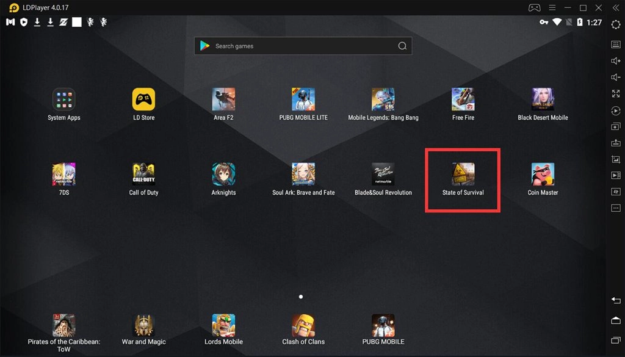This screenshot has height=357, width=625.
Task: Click the VPN key status icon
Action: (544, 23)
